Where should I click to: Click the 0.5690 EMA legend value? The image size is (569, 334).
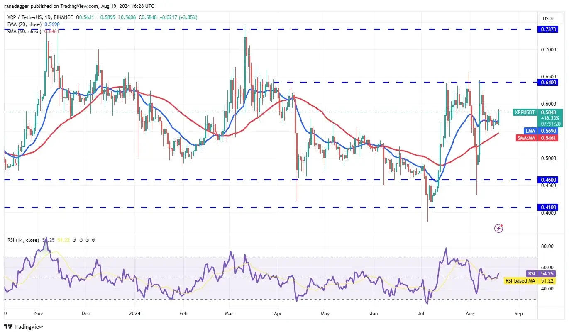51,24
